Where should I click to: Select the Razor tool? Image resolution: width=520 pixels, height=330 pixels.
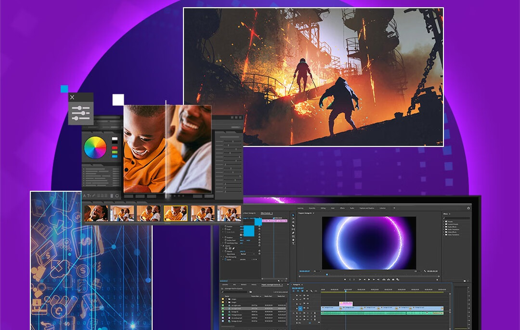click(293, 226)
